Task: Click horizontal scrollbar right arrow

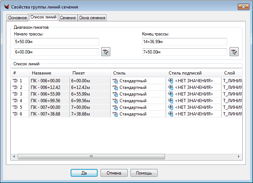Action: (x=239, y=156)
